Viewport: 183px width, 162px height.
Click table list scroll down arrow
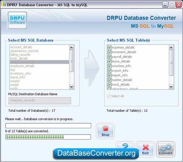click(171, 87)
